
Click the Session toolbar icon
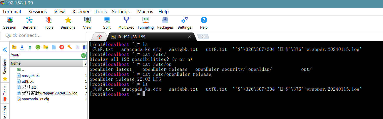(10, 23)
